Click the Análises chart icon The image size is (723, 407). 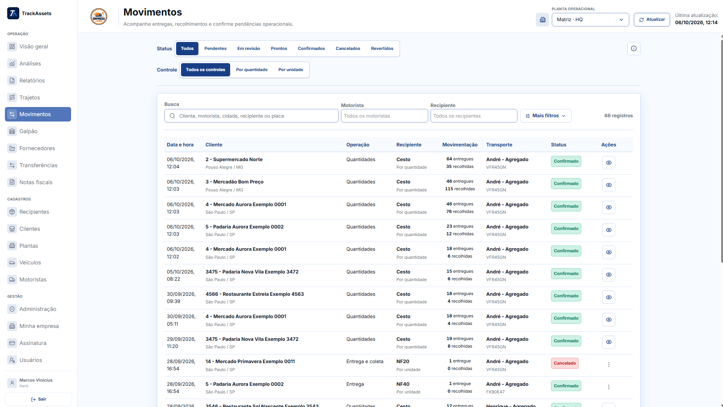click(x=12, y=64)
